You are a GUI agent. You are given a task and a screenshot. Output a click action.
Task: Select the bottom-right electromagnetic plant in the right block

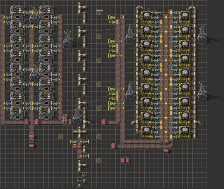pos(185,132)
